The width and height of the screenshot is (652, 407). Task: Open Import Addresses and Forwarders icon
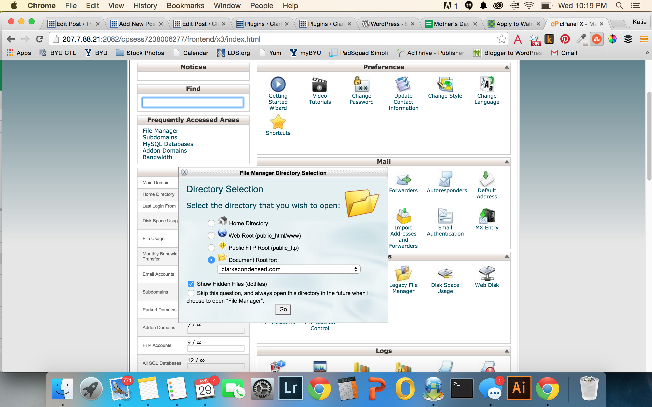[403, 216]
